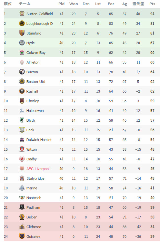Click the 得失差 column header

pos(138,4)
